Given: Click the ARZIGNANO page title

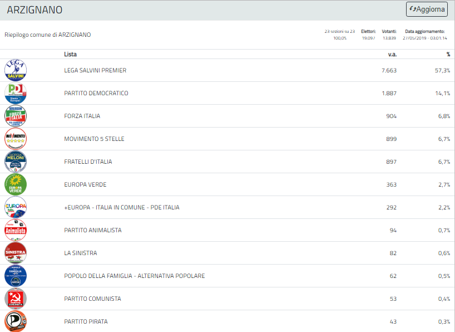Looking at the screenshot, I should point(34,9).
